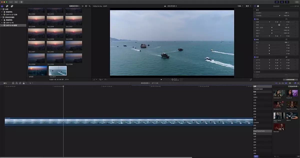Click the browser search magnifier icon

click(x=89, y=6)
